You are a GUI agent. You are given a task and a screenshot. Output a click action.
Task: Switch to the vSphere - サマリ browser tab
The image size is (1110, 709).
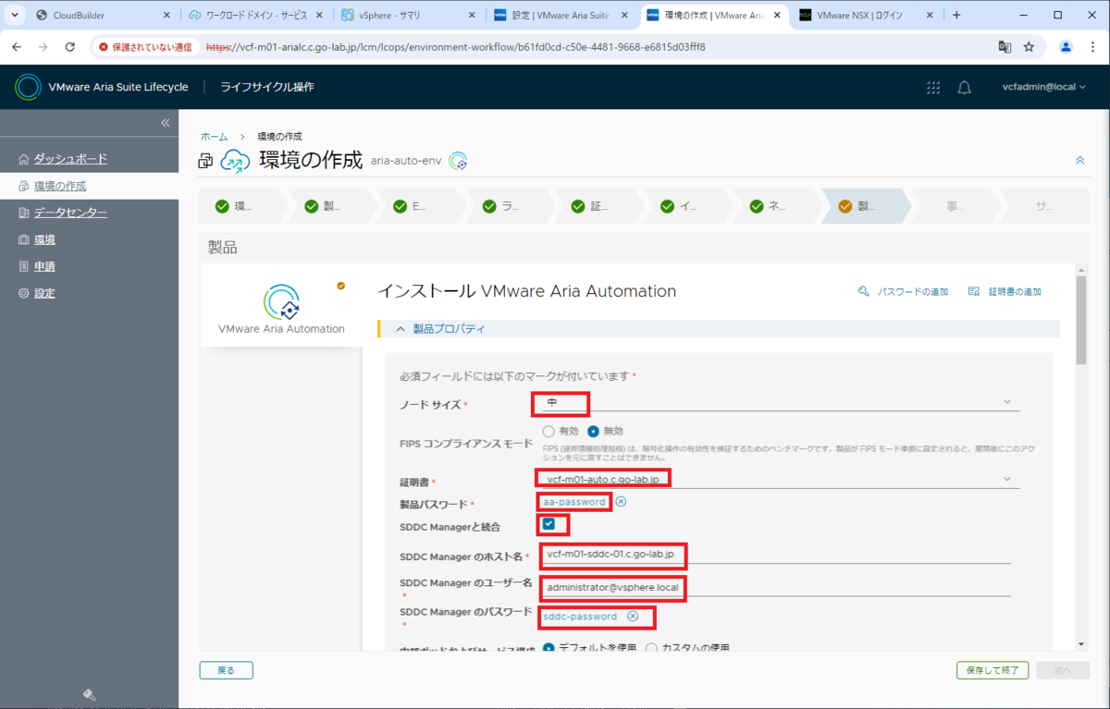click(x=407, y=15)
